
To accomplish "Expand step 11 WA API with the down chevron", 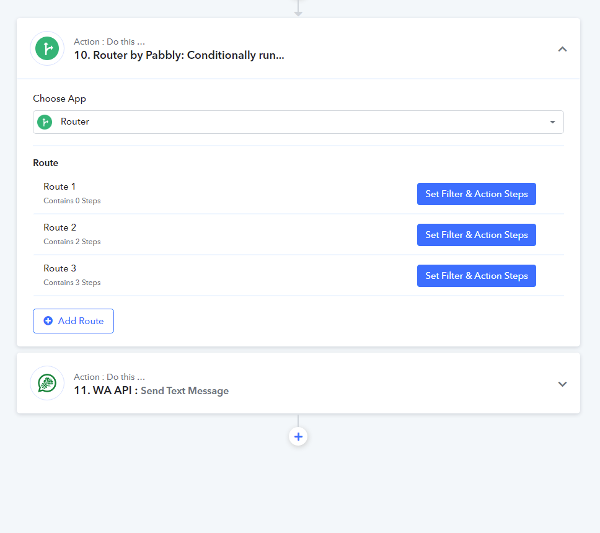I will click(562, 384).
